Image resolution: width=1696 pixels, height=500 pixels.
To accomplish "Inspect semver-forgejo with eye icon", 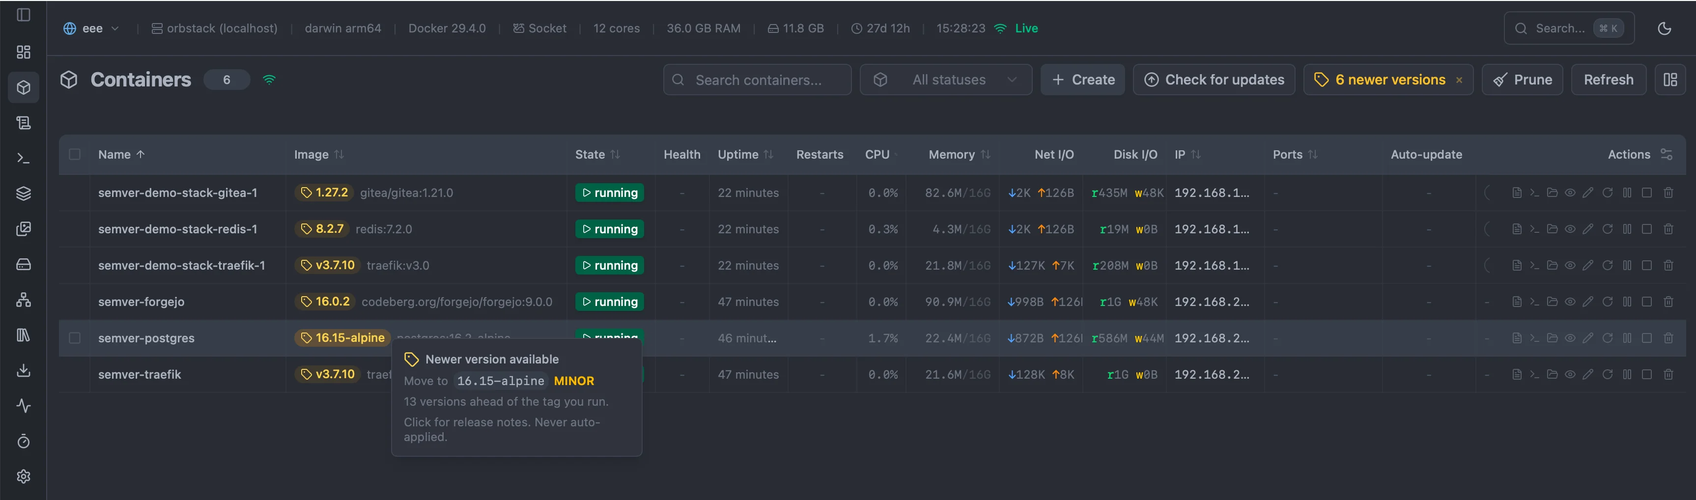I will coord(1570,302).
